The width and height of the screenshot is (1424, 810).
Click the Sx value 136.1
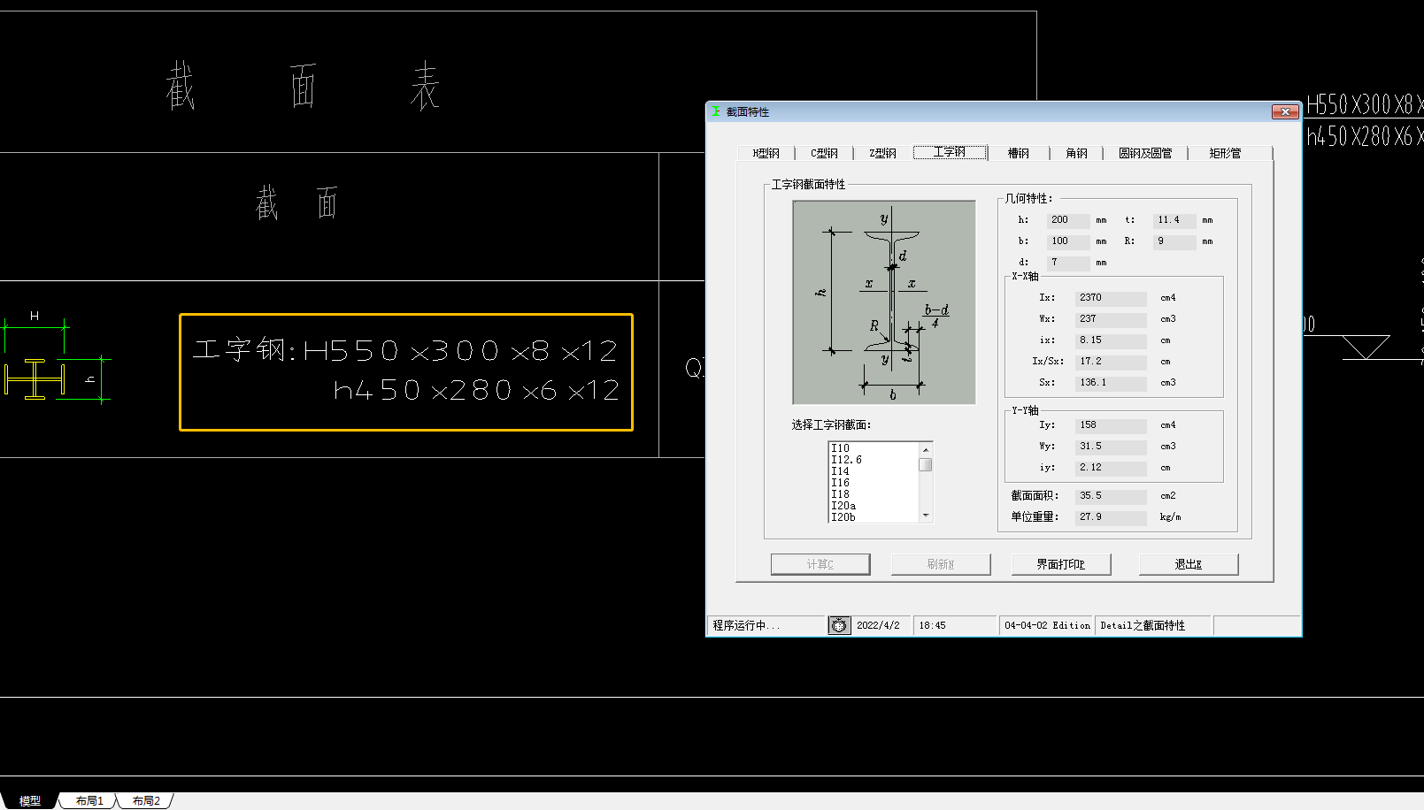point(1111,383)
